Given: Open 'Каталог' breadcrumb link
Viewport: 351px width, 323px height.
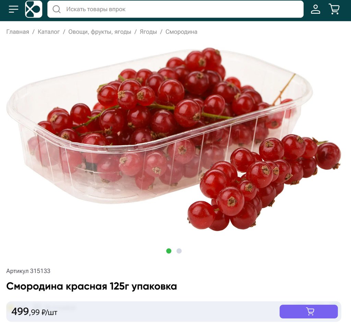Looking at the screenshot, I should pos(49,32).
